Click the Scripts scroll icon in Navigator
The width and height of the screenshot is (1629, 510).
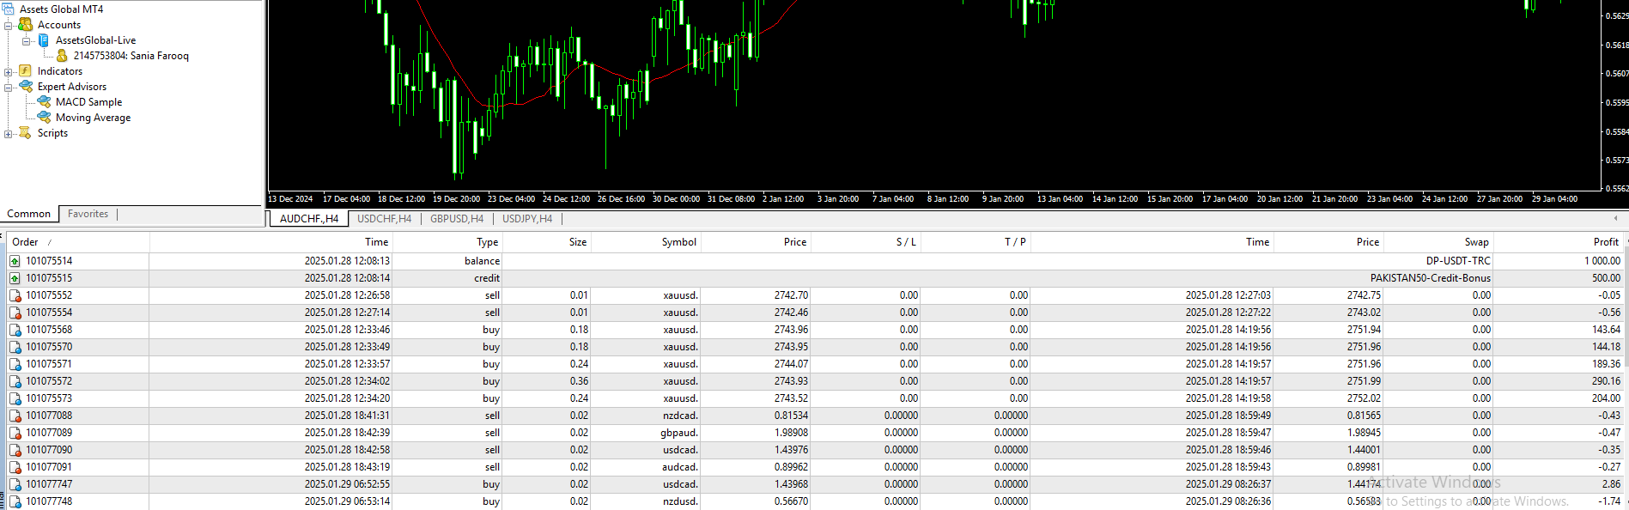[26, 133]
